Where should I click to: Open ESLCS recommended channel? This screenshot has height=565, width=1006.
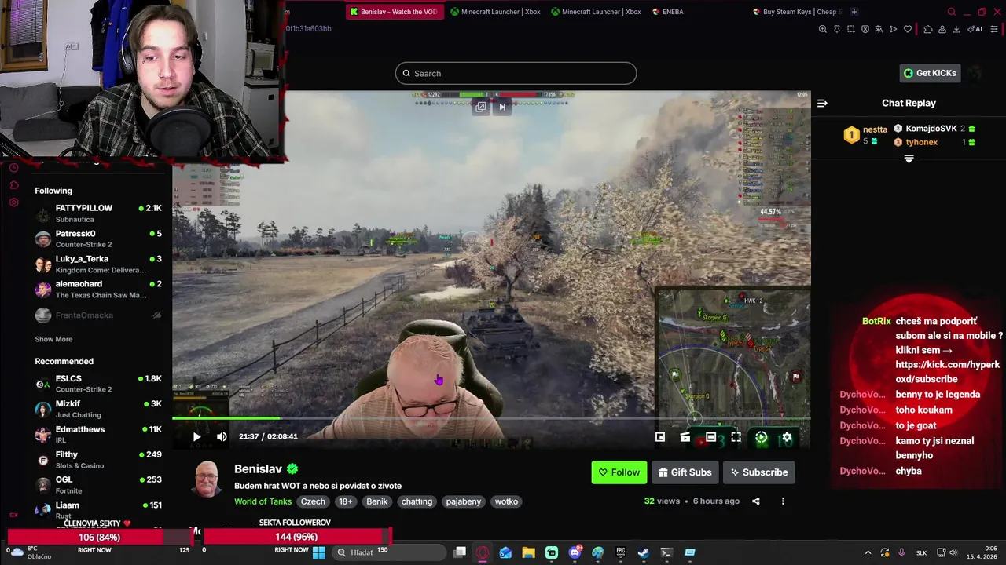click(x=98, y=384)
